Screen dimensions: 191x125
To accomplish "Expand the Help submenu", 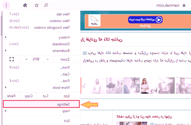I will [41, 111].
